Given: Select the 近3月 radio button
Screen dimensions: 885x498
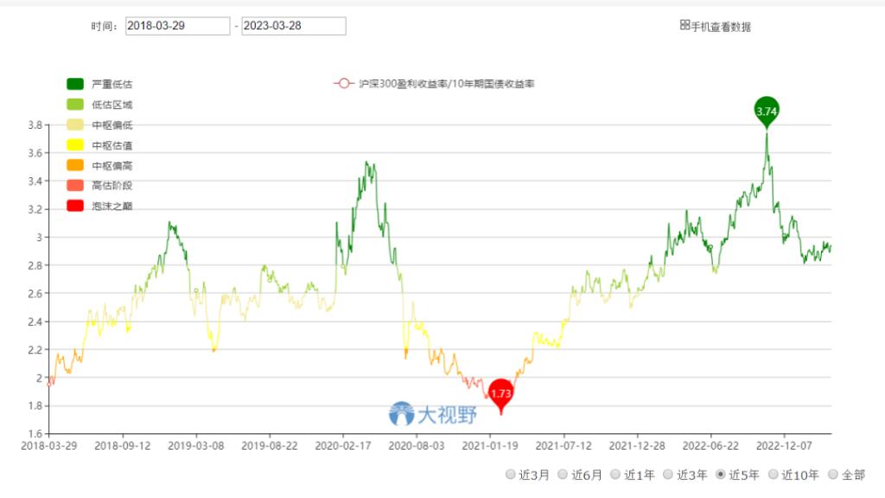Looking at the screenshot, I should click(511, 475).
